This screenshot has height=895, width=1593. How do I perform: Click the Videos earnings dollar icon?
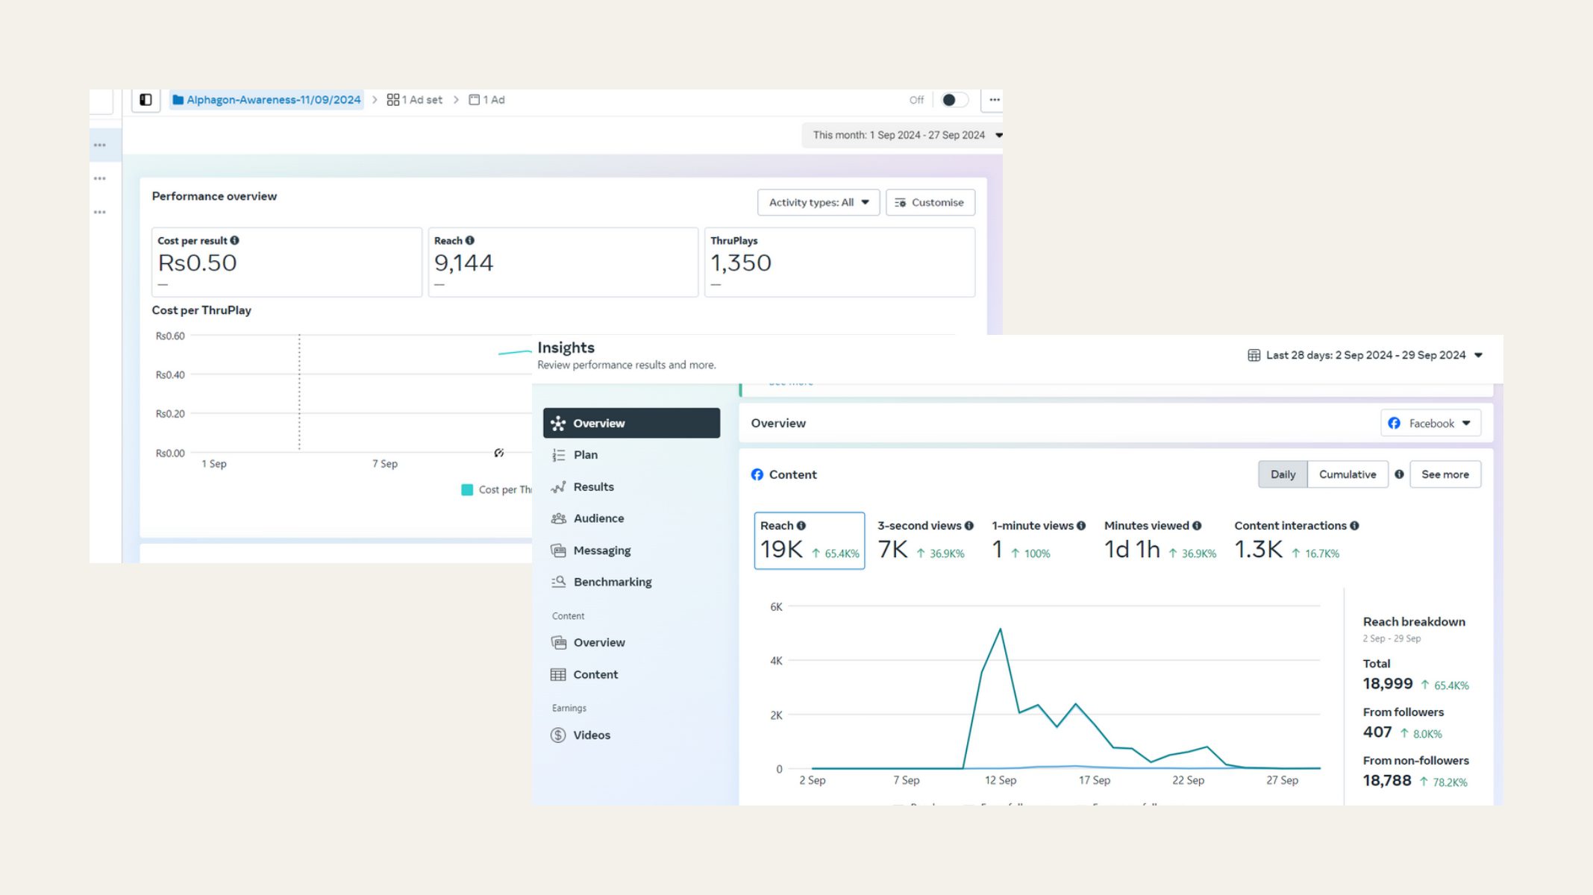click(x=558, y=735)
